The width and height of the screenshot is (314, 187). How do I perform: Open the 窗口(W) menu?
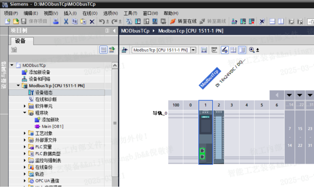[150, 13]
